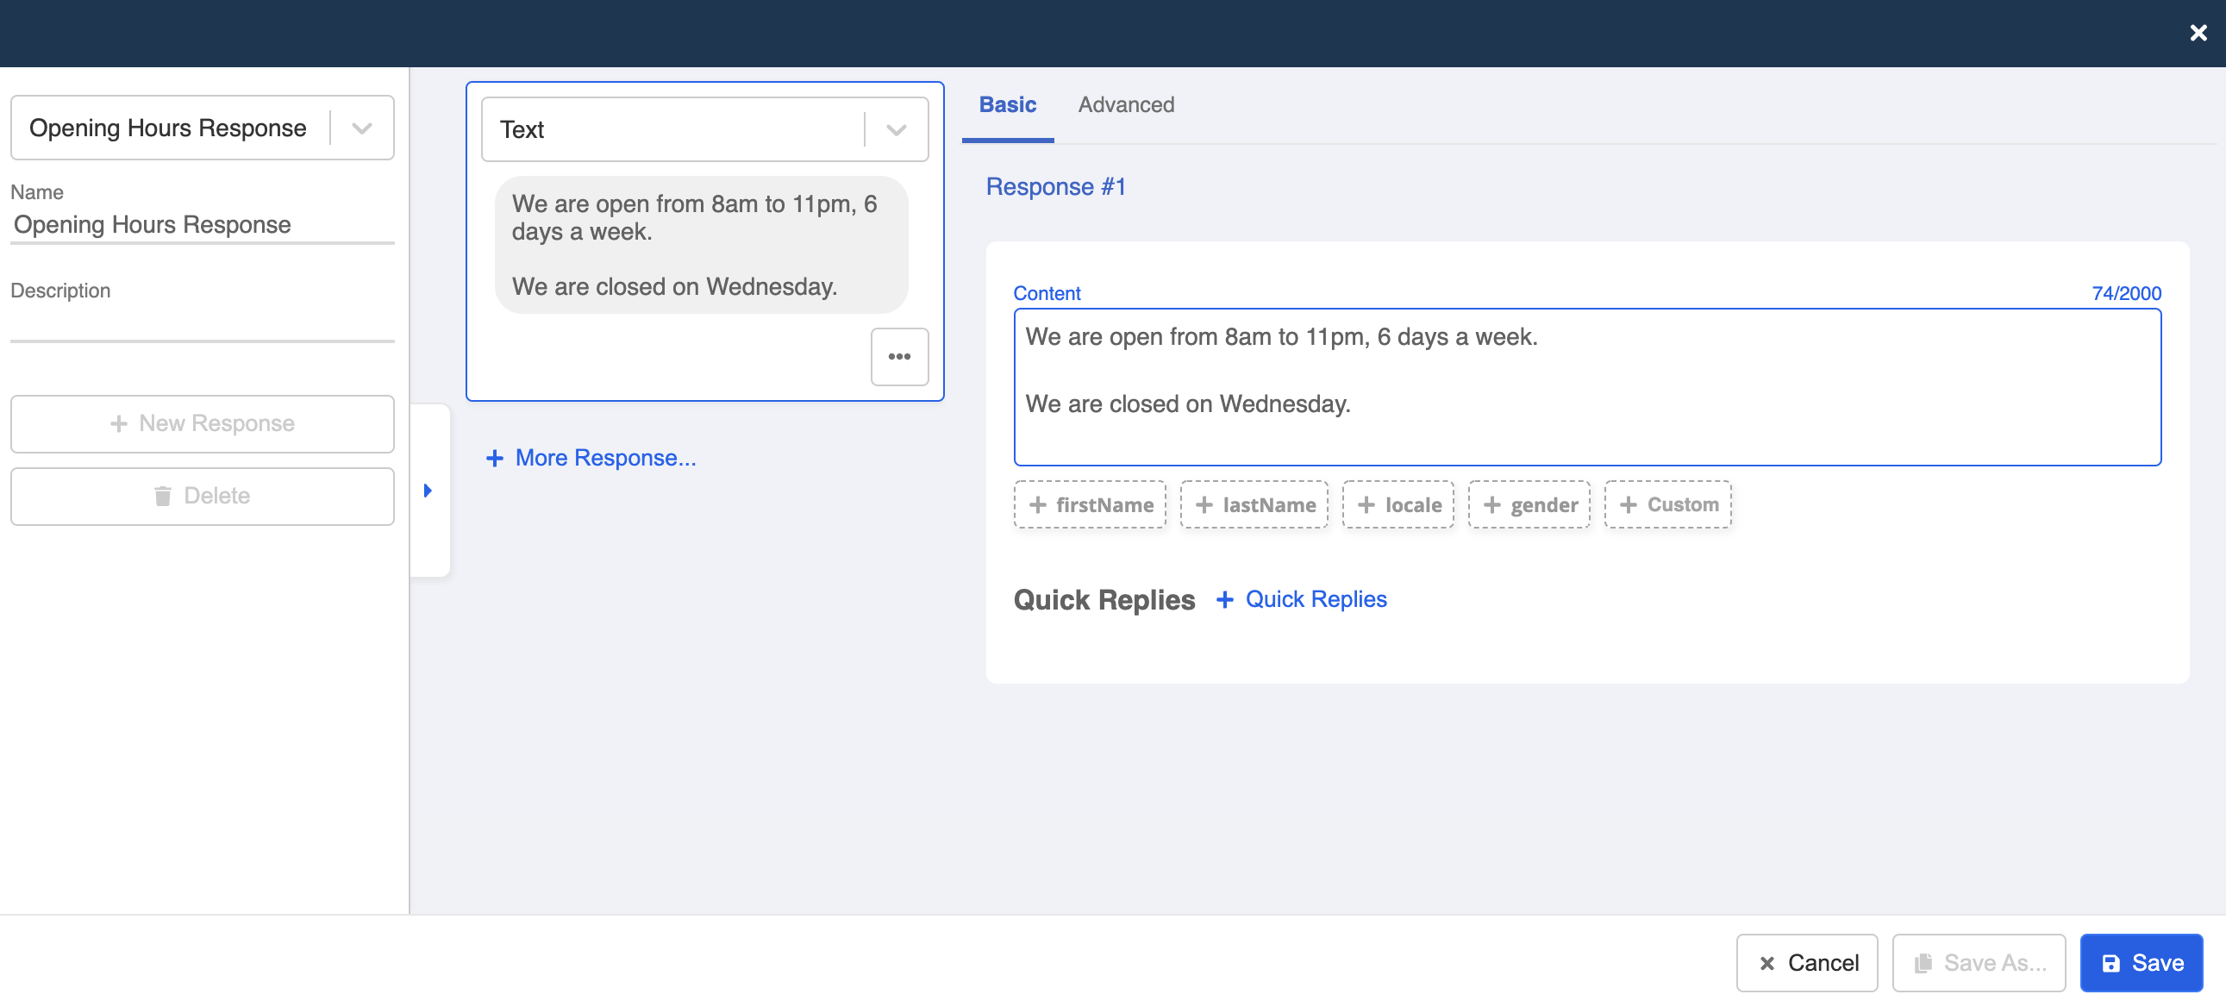Cancel editing the response
2226x1007 pixels.
click(1806, 962)
